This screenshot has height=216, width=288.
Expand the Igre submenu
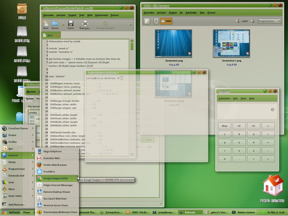point(18,148)
